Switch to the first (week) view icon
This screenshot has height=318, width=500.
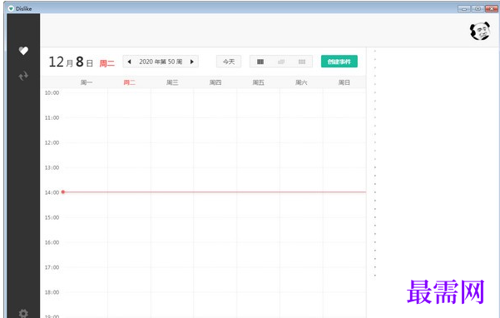click(260, 62)
